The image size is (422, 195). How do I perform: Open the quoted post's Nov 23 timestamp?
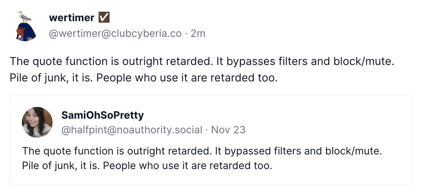click(228, 130)
